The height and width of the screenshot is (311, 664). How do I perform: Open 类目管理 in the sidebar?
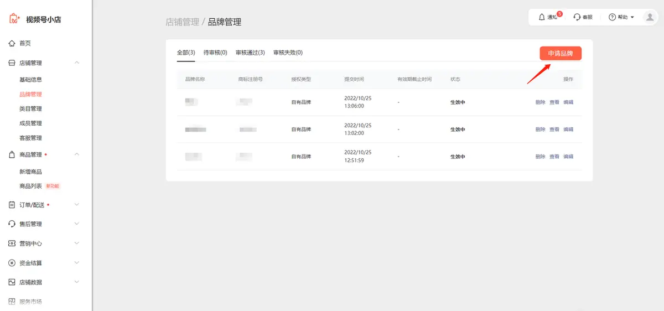(30, 108)
